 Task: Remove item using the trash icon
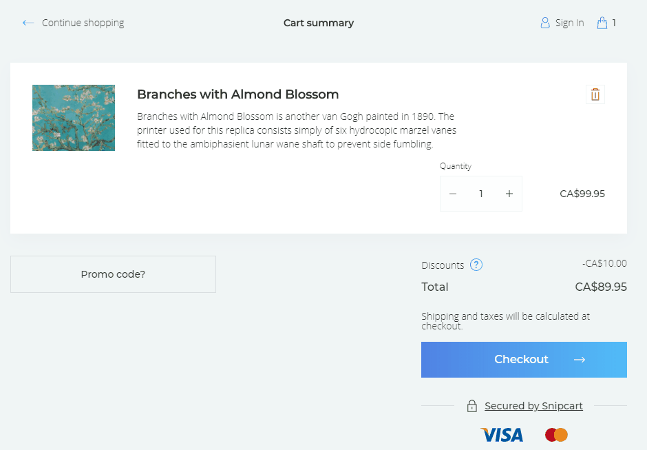coord(595,94)
